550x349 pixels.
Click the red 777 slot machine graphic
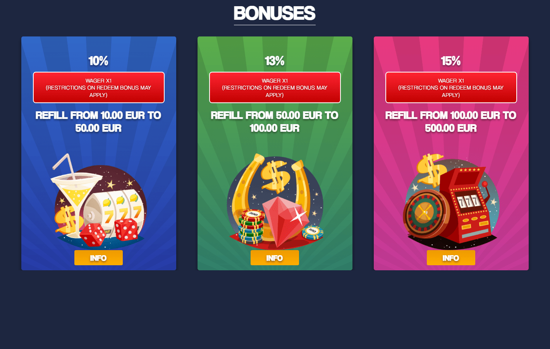tap(467, 206)
